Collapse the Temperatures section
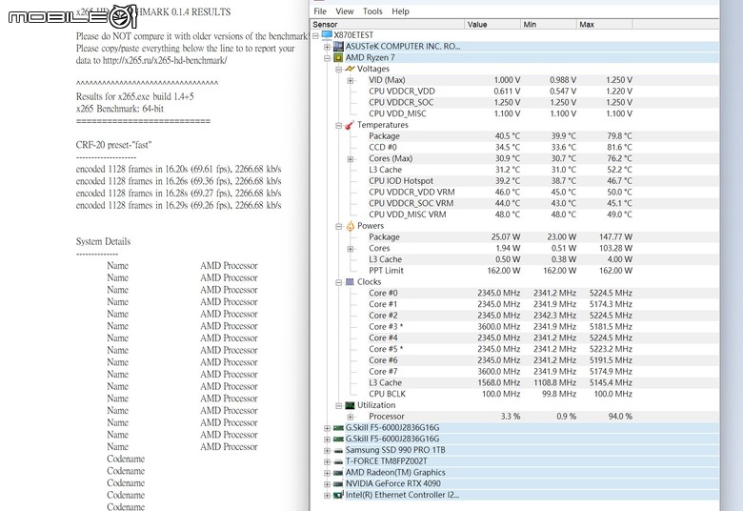This screenshot has height=511, width=743. [338, 125]
